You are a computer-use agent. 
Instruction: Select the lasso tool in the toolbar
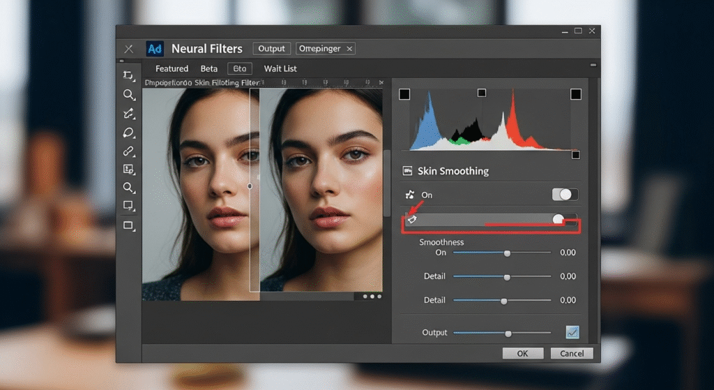(129, 133)
